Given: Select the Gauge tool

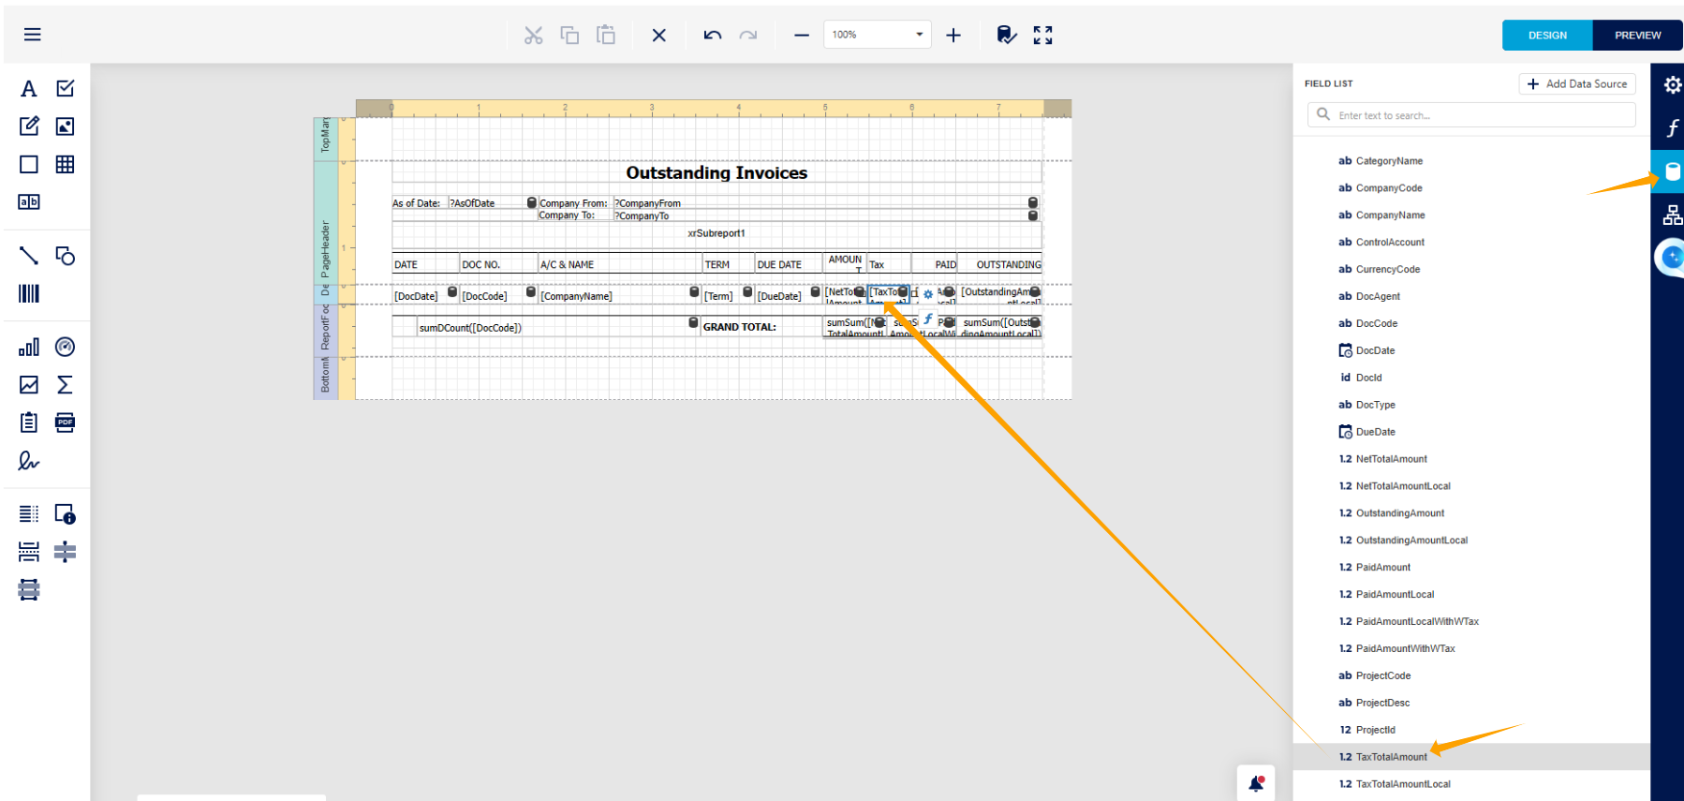Looking at the screenshot, I should pos(65,347).
